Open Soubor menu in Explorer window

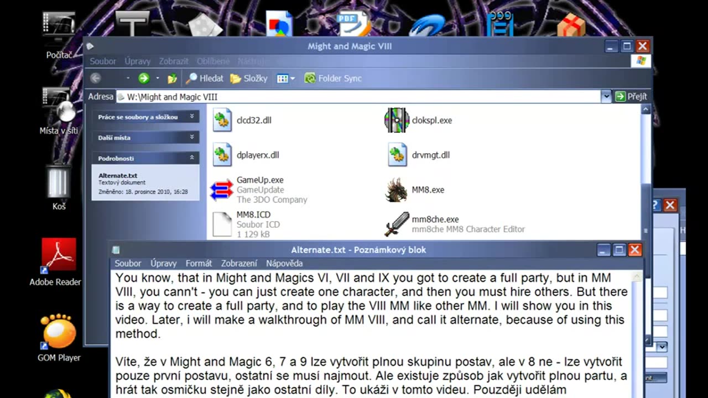tap(103, 61)
